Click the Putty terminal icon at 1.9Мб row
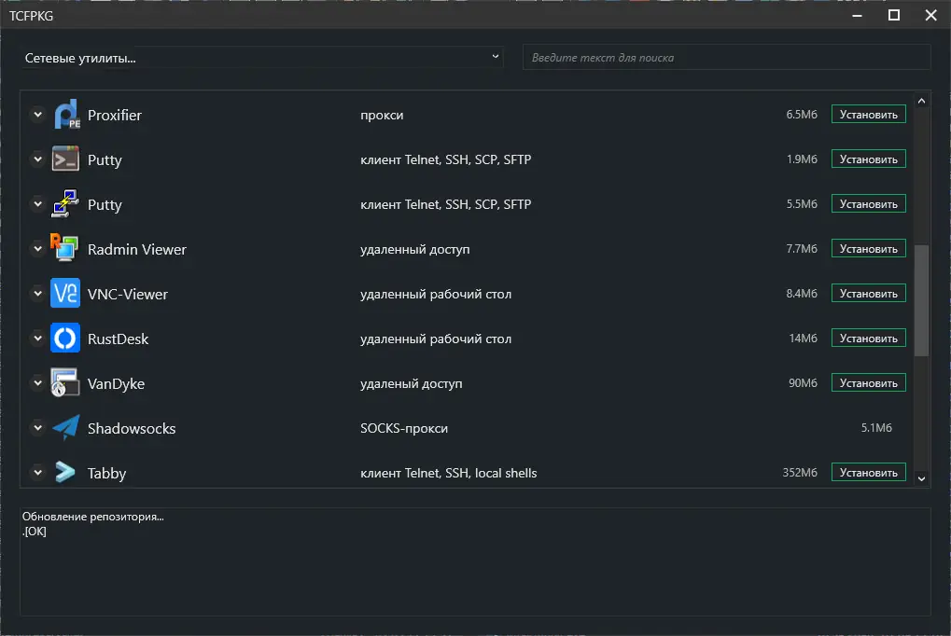Screen dimensions: 951x636 pos(65,159)
